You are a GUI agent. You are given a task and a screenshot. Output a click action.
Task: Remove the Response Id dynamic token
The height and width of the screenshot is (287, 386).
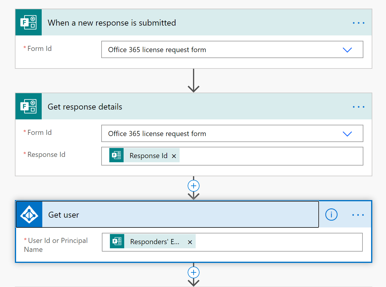(174, 156)
